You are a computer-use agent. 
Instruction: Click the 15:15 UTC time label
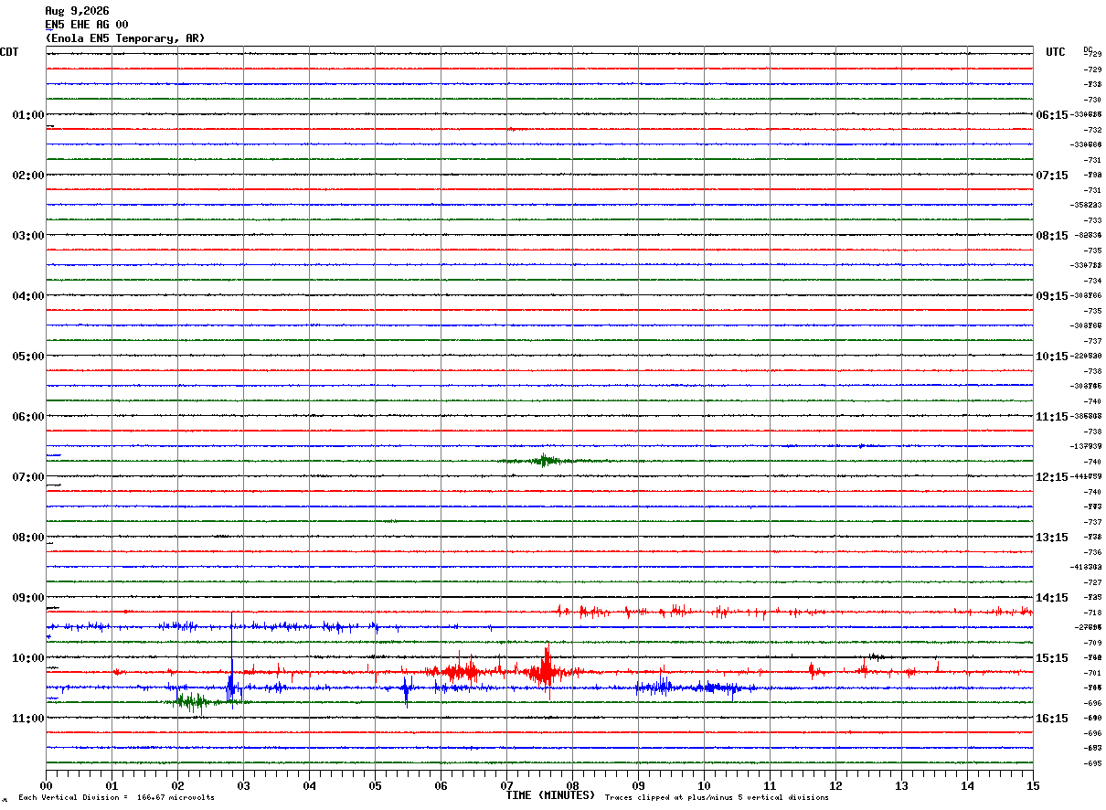tap(1051, 658)
